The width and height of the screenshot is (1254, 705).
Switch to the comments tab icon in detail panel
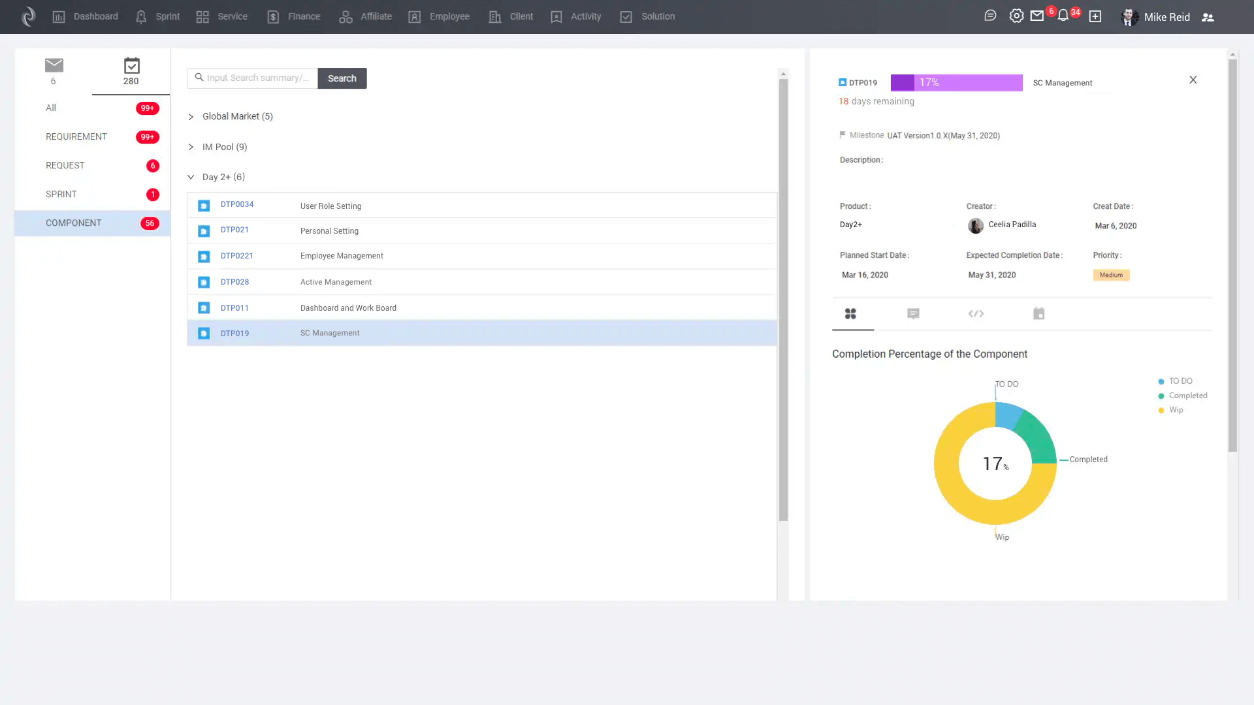pos(913,314)
